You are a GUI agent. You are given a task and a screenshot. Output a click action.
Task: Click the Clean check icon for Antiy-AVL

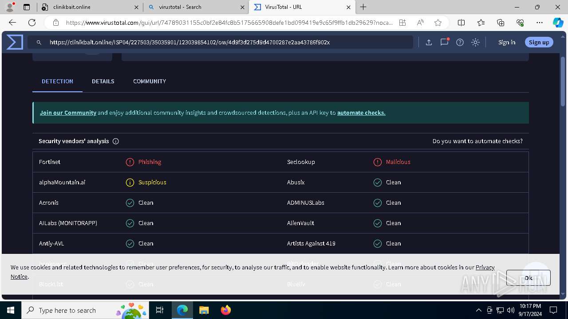coord(130,243)
